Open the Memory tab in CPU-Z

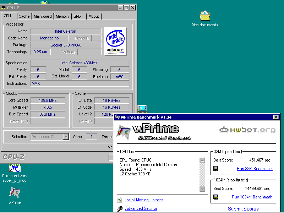(62, 16)
